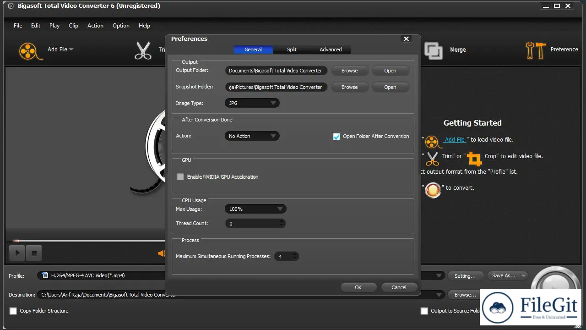Image resolution: width=586 pixels, height=330 pixels.
Task: Open the Clip menu
Action: click(x=73, y=26)
